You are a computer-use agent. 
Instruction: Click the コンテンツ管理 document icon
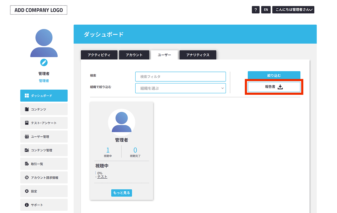[x=26, y=150]
